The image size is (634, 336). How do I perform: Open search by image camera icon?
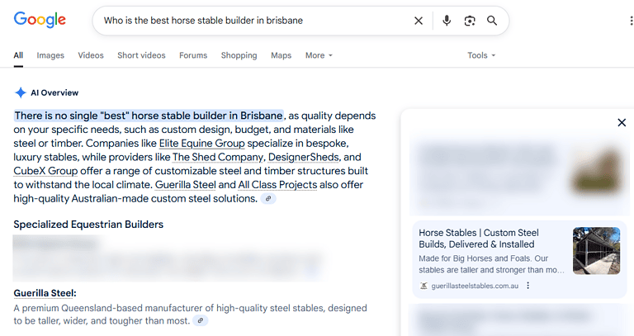click(x=470, y=21)
